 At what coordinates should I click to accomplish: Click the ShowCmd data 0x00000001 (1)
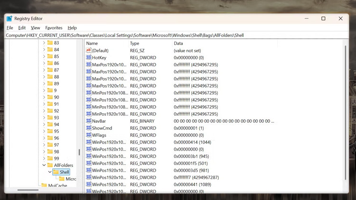188,128
